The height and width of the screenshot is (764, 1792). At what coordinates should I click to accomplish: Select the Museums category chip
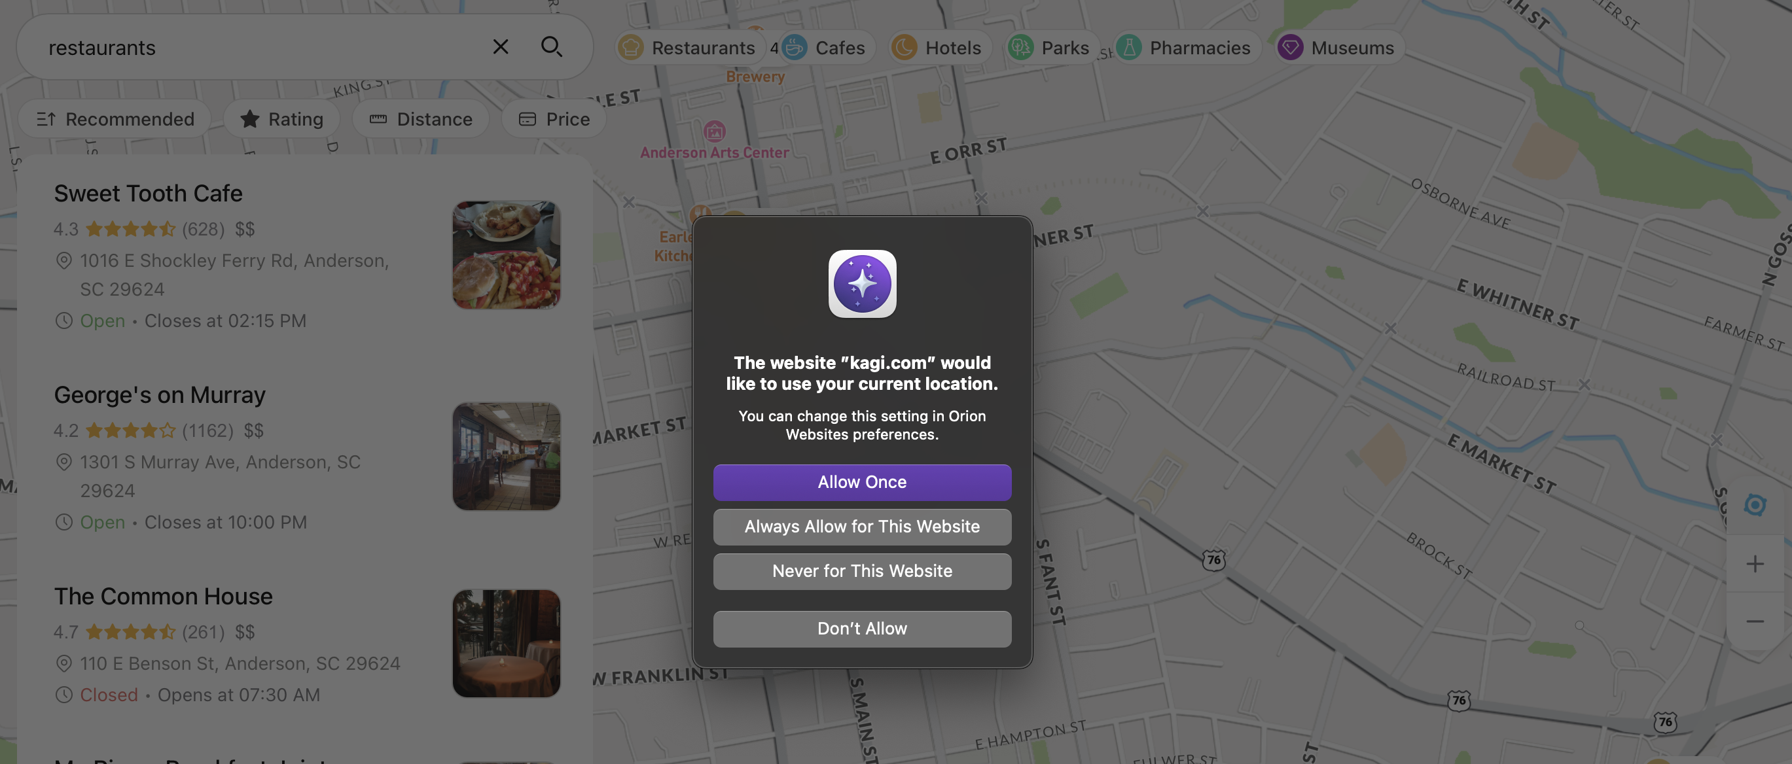(x=1339, y=47)
